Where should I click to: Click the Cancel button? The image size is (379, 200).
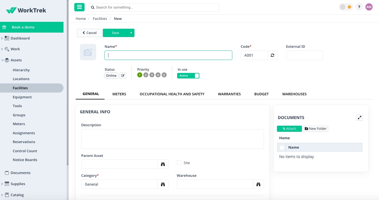pyautogui.click(x=89, y=33)
